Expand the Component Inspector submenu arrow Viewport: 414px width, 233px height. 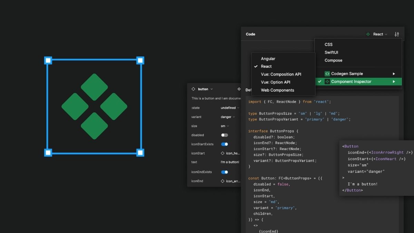pyautogui.click(x=394, y=81)
